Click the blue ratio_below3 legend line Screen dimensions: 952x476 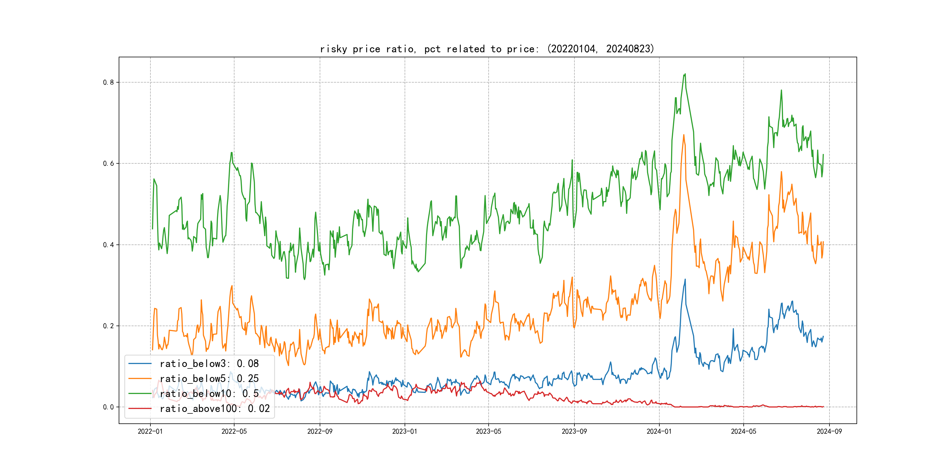coord(140,364)
